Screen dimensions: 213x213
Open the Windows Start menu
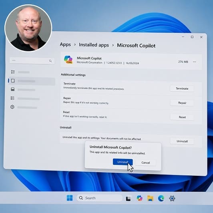[70, 198]
